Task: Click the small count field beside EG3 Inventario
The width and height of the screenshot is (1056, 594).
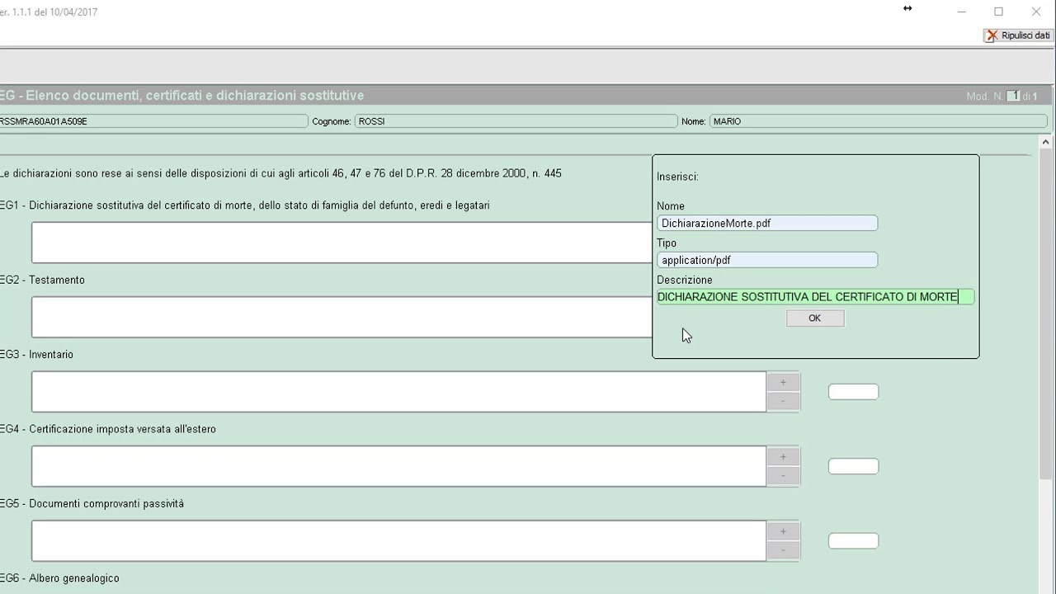Action: point(853,392)
